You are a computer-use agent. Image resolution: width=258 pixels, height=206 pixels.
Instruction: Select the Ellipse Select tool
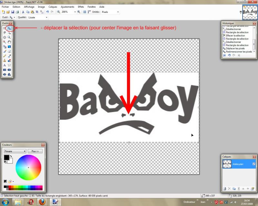[5, 37]
